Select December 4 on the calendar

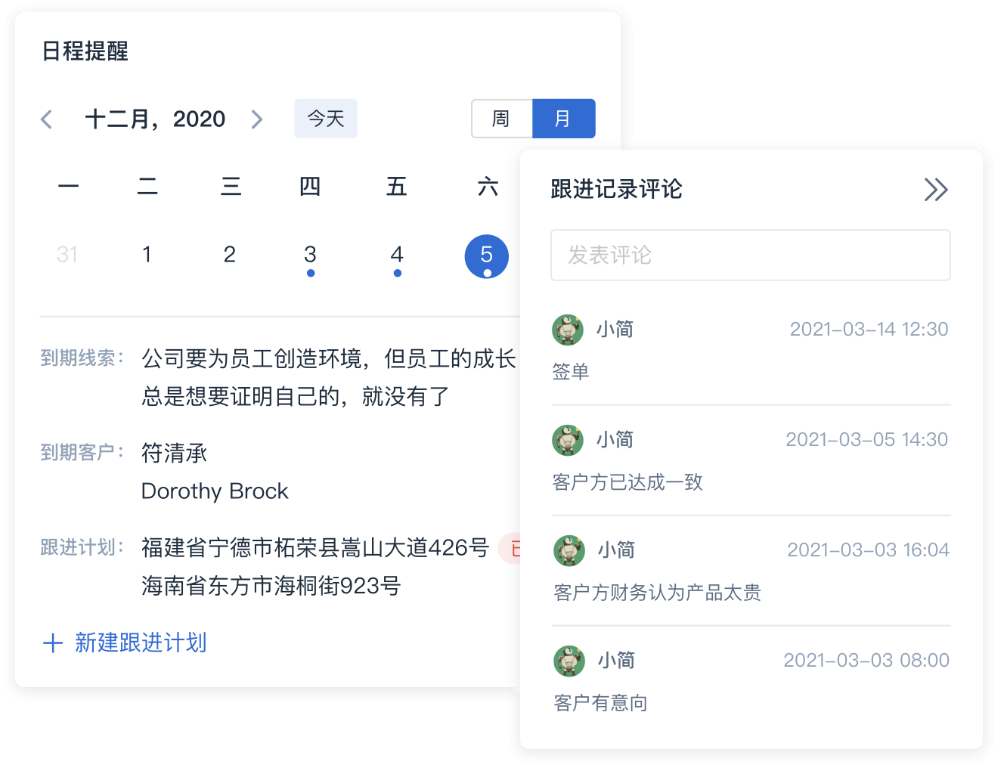coord(397,255)
